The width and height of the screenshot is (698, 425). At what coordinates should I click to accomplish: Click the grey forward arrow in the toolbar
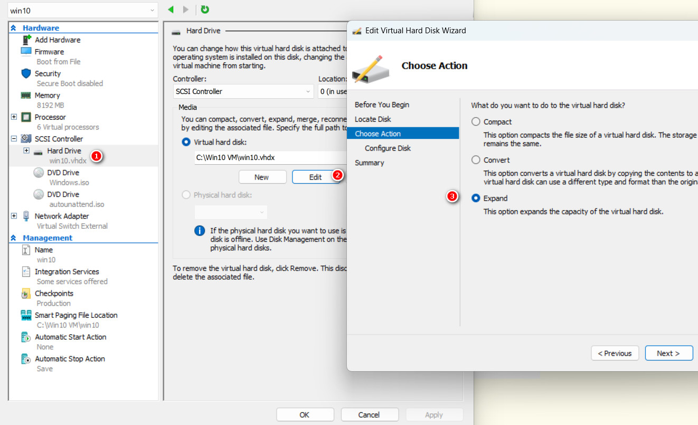tap(185, 10)
